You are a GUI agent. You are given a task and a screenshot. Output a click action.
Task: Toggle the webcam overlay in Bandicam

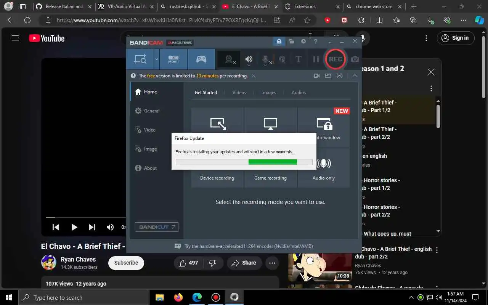pos(230,59)
